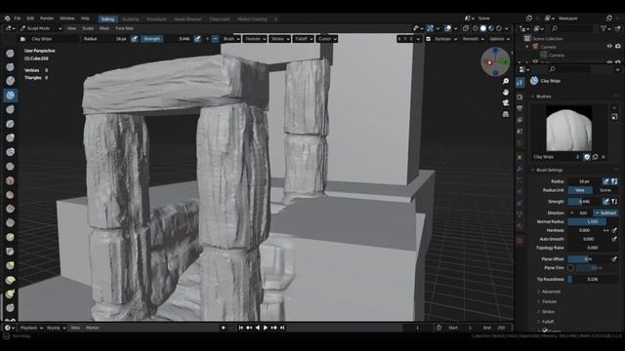Jump to timeline end frame
Viewport: 625px width, 351px height.
(282, 328)
